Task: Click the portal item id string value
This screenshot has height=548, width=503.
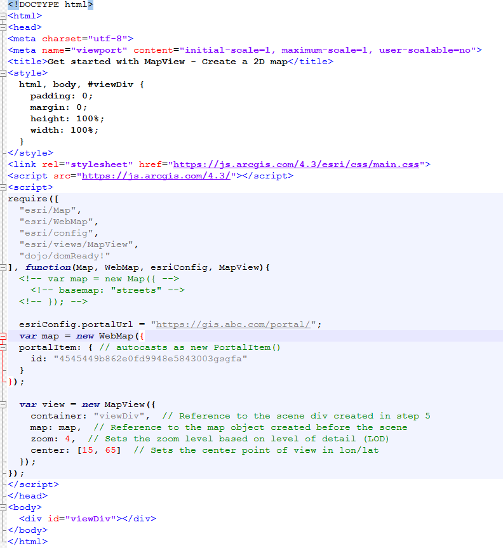Action: click(x=151, y=359)
